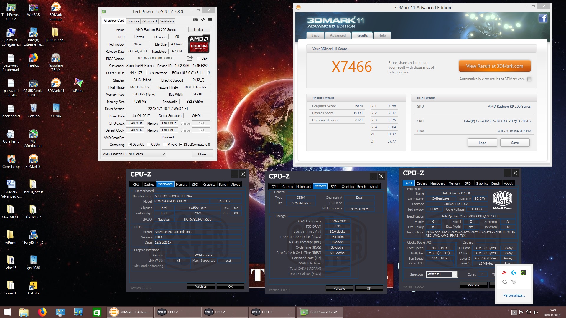Open the green Store icon on taskbar

(97, 312)
